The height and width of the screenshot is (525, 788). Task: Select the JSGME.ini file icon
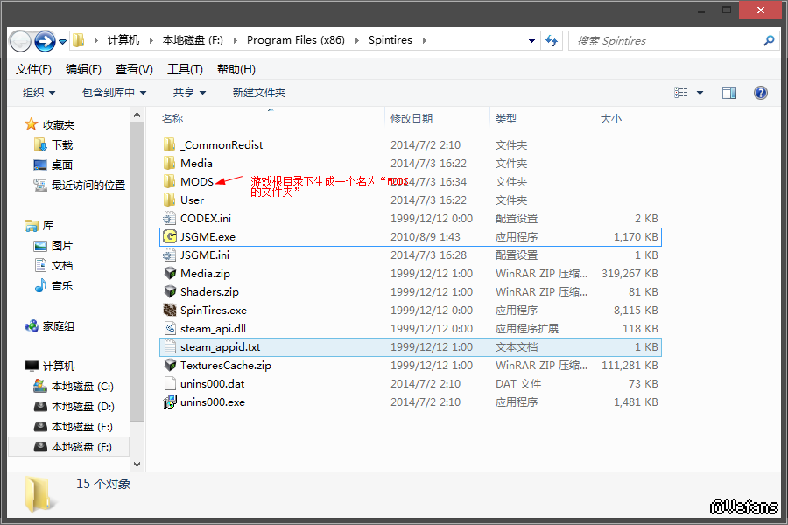[x=169, y=255]
